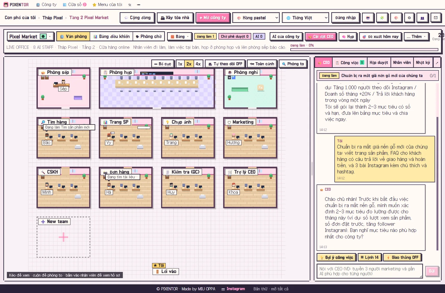Image resolution: width=445 pixels, height=293 pixels.
Task: Toggle Giao thẳng OFF switch
Action: tap(402, 257)
